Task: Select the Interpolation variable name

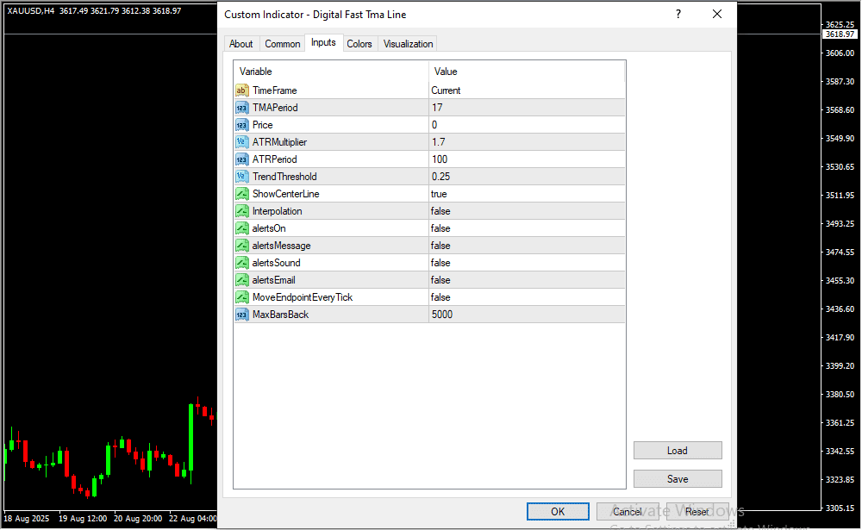Action: 277,211
